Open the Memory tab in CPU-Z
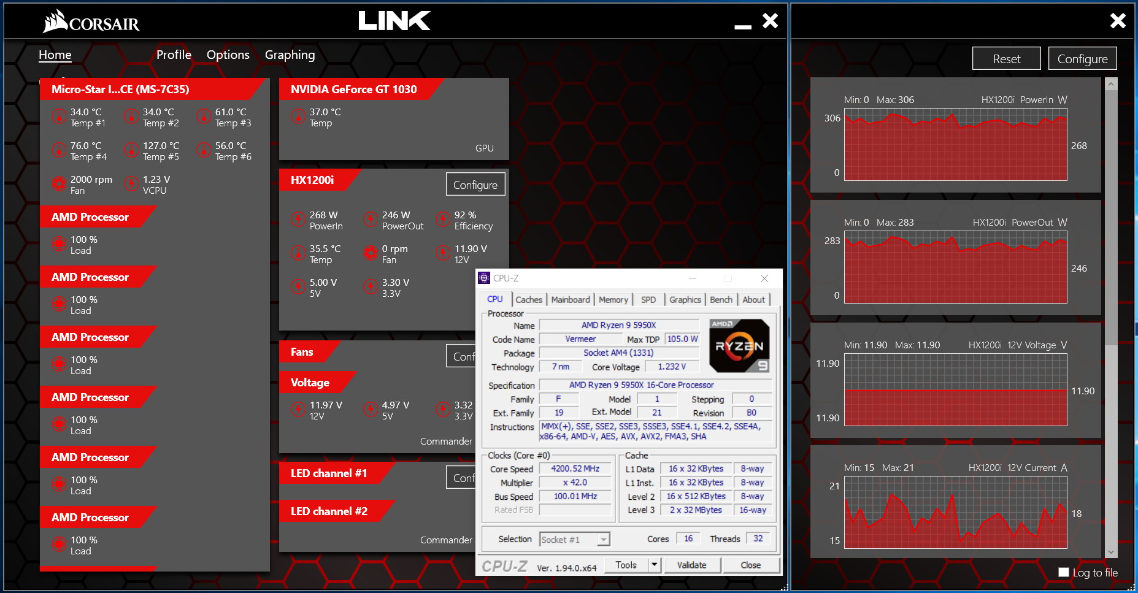Viewport: 1138px width, 593px height. [613, 300]
